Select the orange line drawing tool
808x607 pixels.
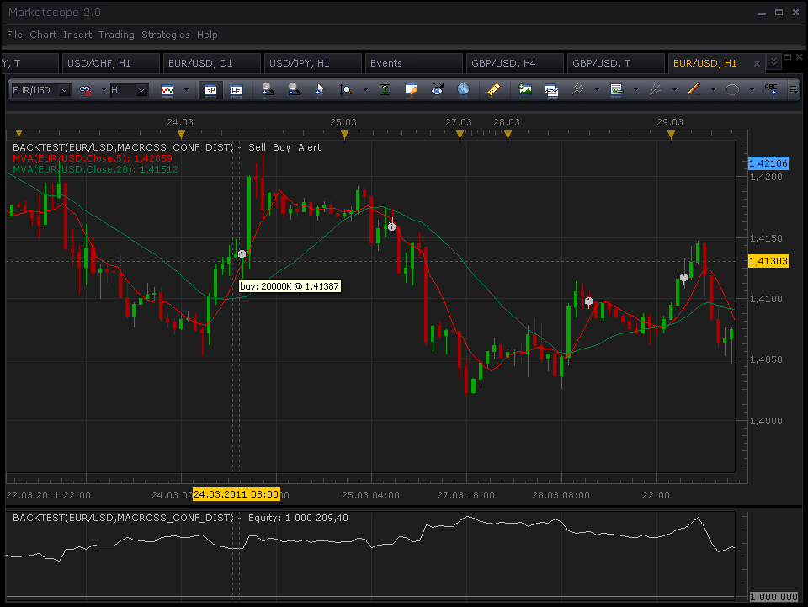click(x=694, y=89)
